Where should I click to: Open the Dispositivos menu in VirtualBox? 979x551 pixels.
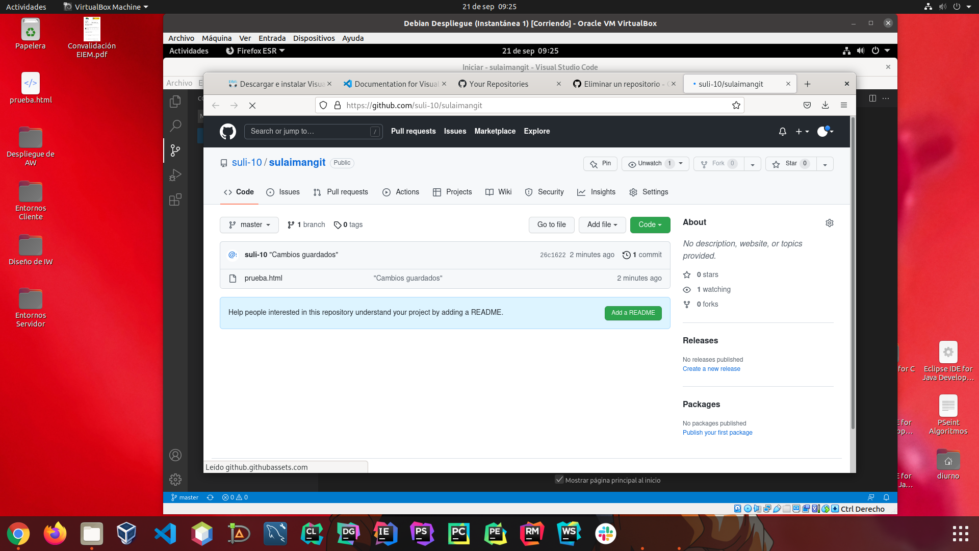(x=314, y=38)
